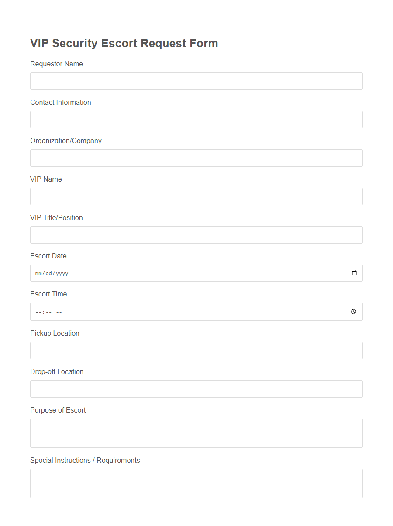Click the Escort Date label
393x526 pixels.
(48, 256)
